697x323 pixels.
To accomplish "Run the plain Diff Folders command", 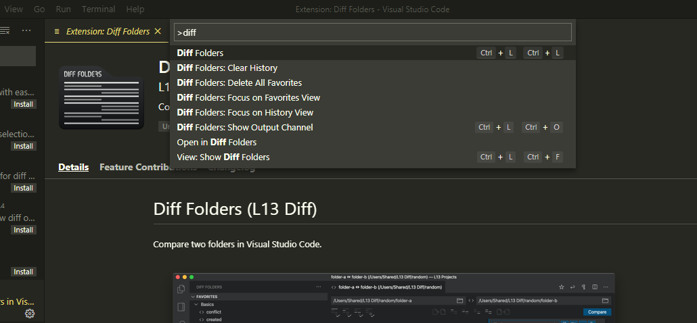I will (372, 53).
